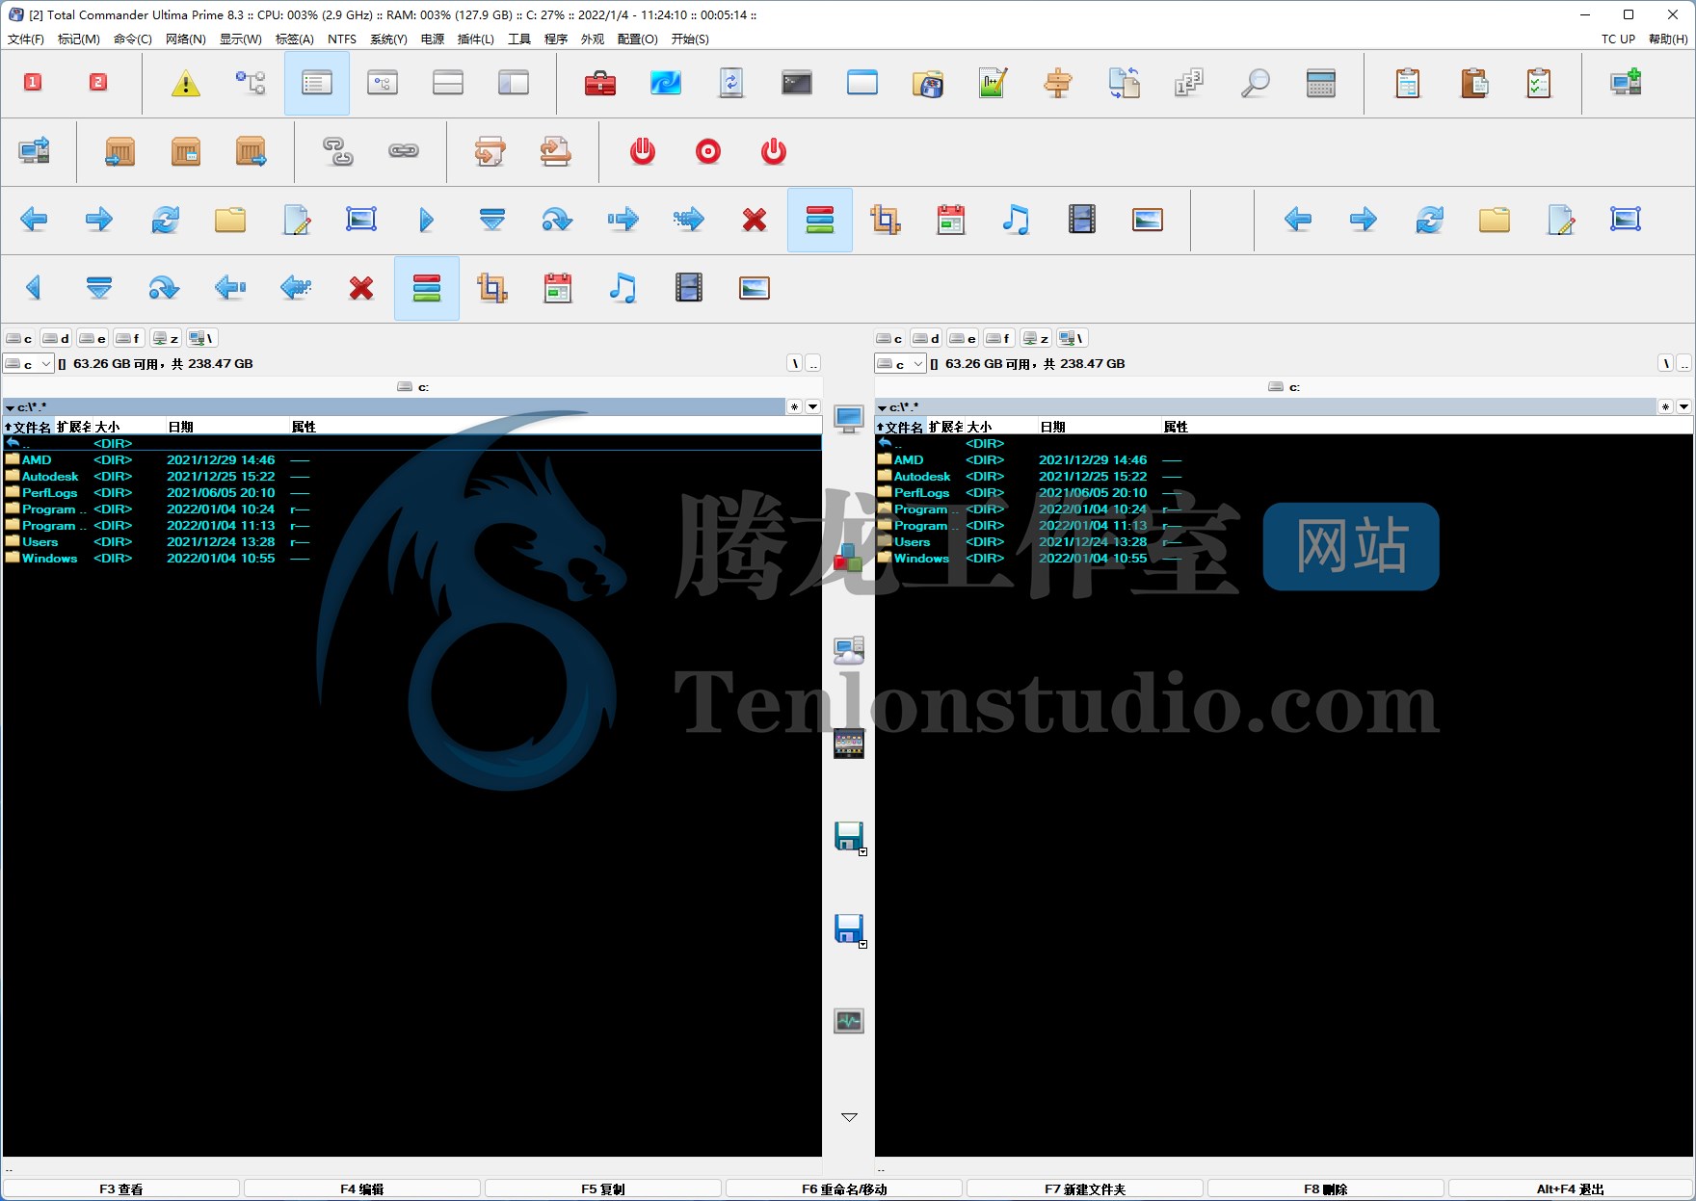Click left panel favorites asterisk button

pyautogui.click(x=795, y=407)
